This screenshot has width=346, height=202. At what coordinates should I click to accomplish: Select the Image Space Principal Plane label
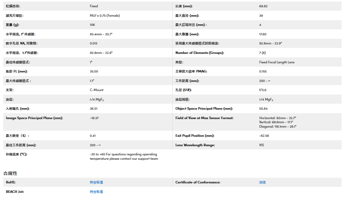pos(34,118)
